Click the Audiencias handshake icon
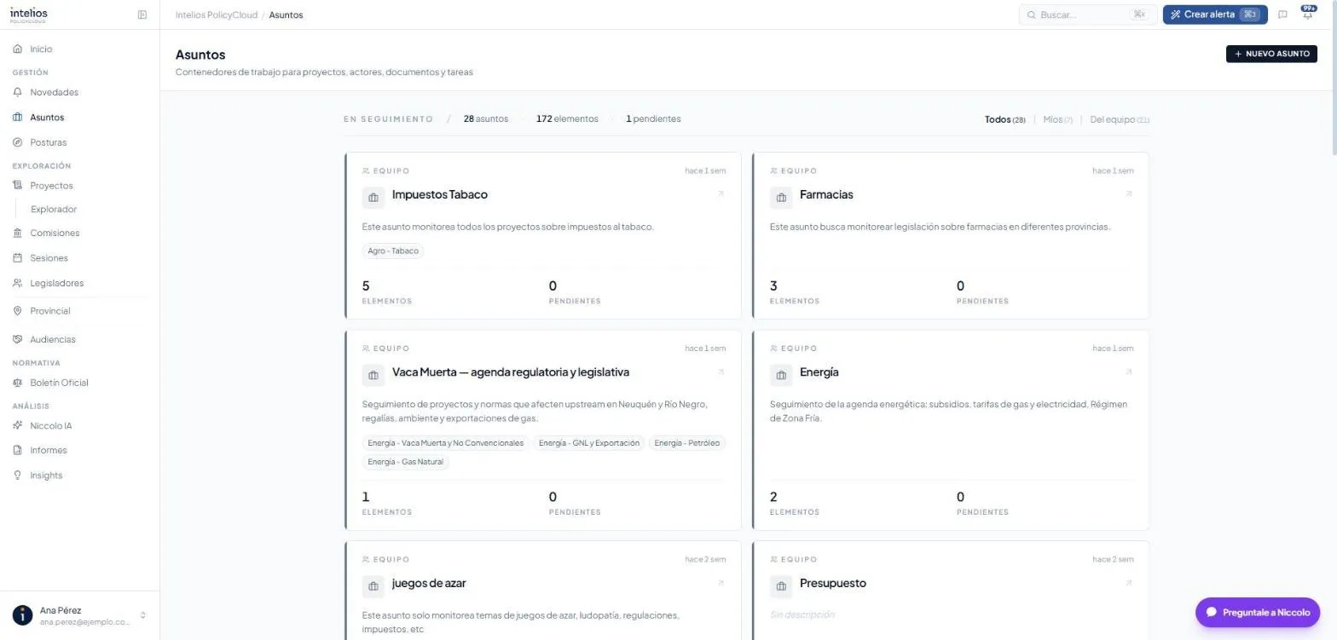Viewport: 1337px width, 640px height. [x=18, y=339]
